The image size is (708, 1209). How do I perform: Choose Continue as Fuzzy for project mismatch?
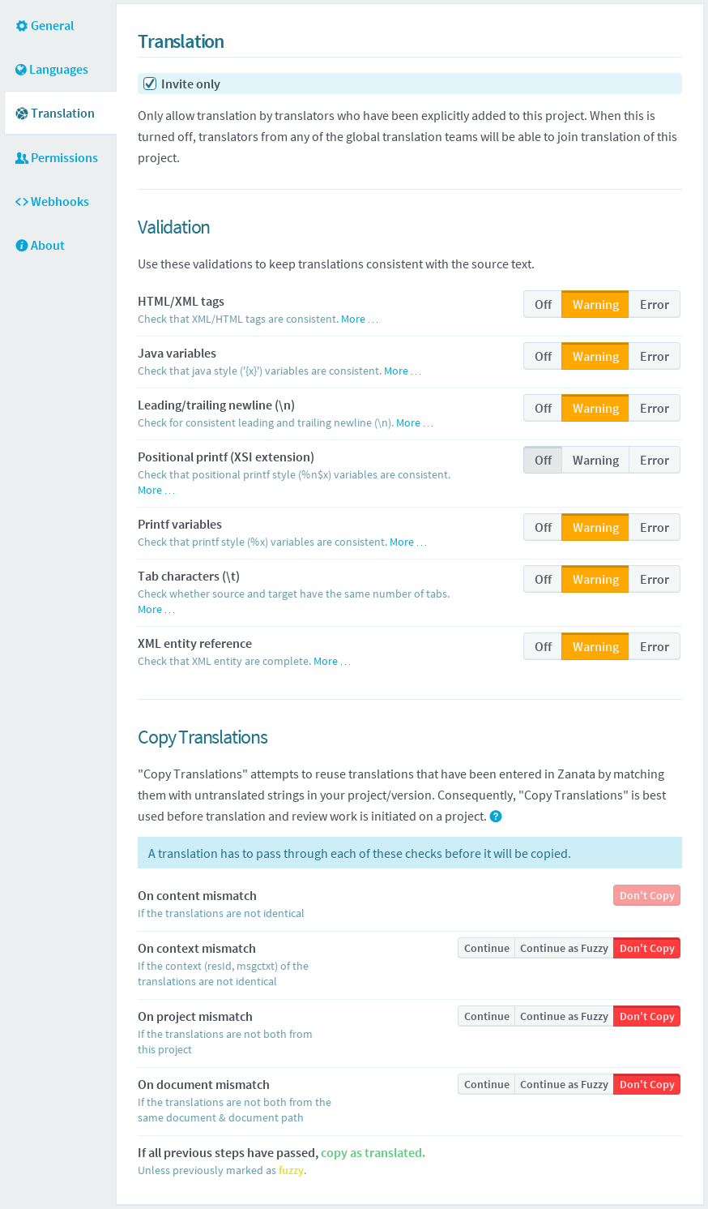[564, 1016]
